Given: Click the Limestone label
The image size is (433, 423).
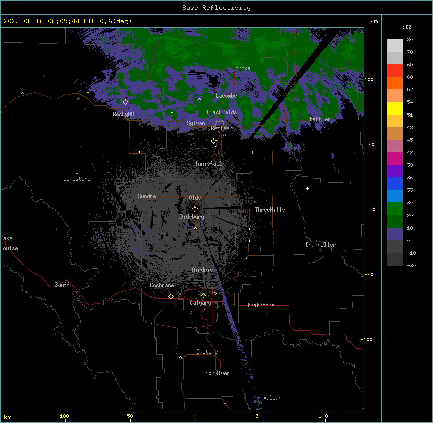Looking at the screenshot, I should (77, 179).
